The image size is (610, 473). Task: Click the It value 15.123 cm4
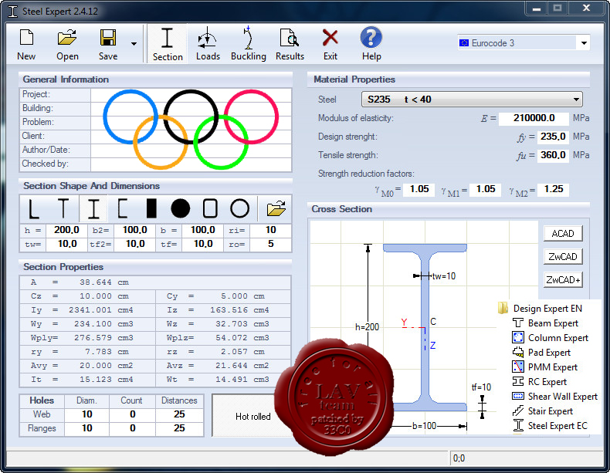tap(106, 380)
